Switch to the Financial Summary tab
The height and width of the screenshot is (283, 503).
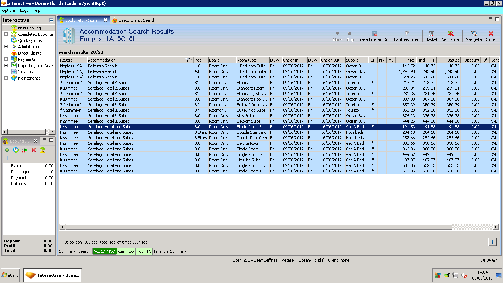click(x=170, y=251)
